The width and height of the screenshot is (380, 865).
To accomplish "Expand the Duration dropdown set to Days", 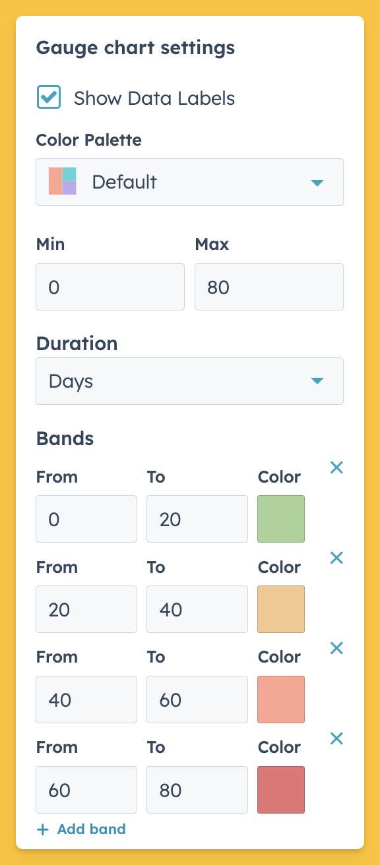I will [189, 381].
